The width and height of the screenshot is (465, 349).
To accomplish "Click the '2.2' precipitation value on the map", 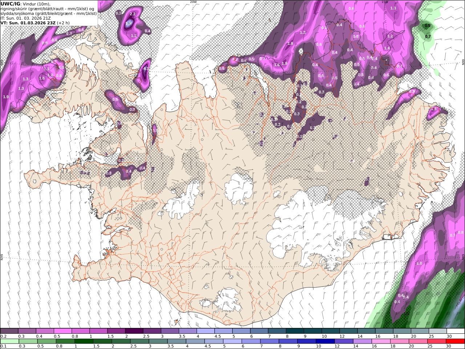I will click(x=133, y=14).
